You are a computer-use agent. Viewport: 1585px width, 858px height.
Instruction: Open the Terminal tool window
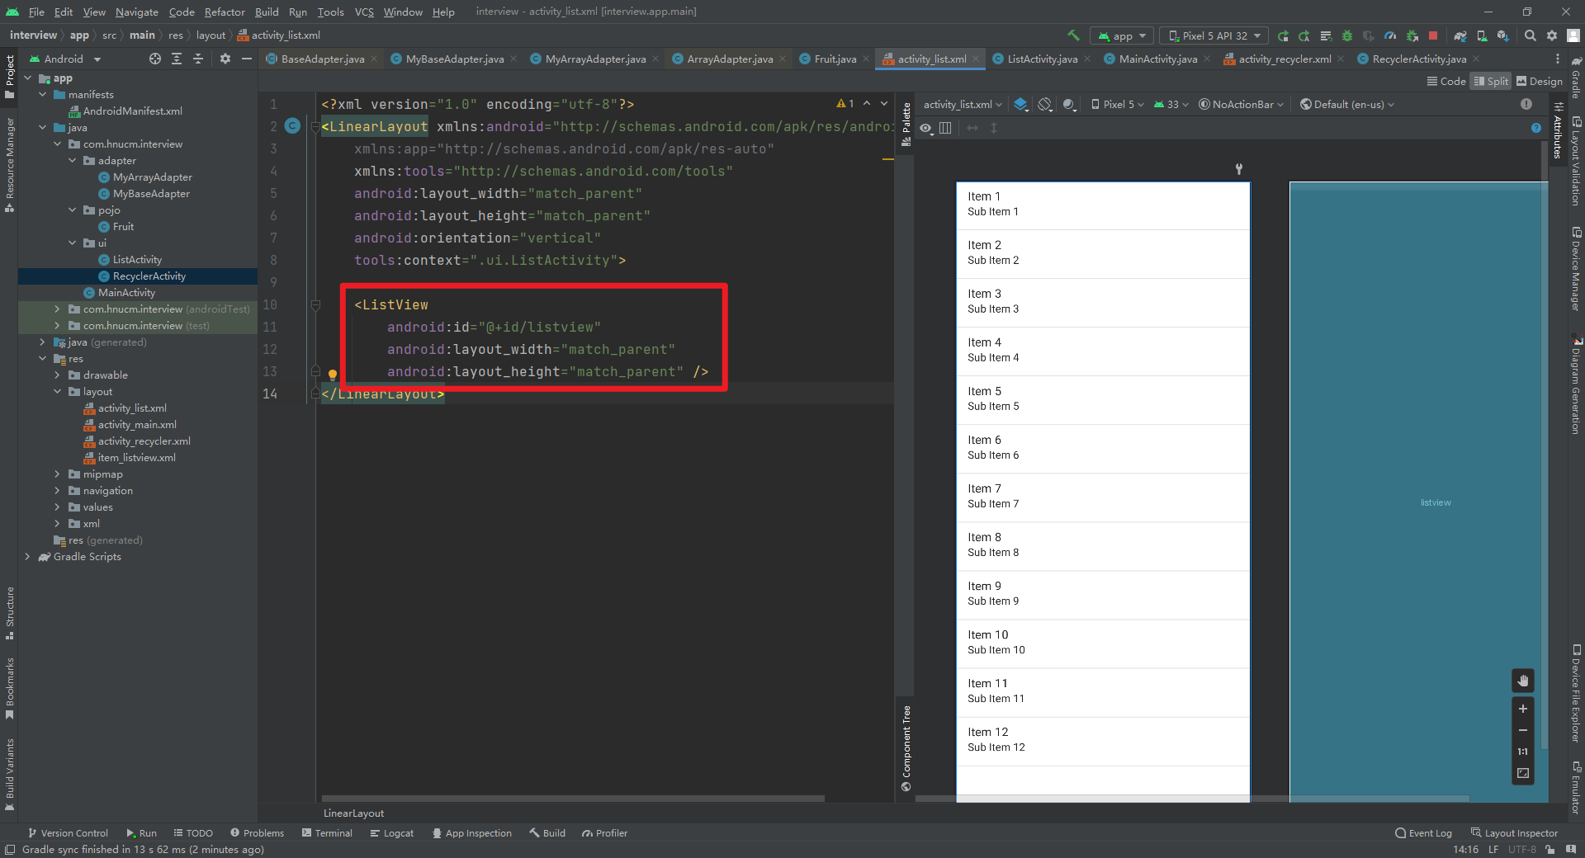click(x=327, y=833)
